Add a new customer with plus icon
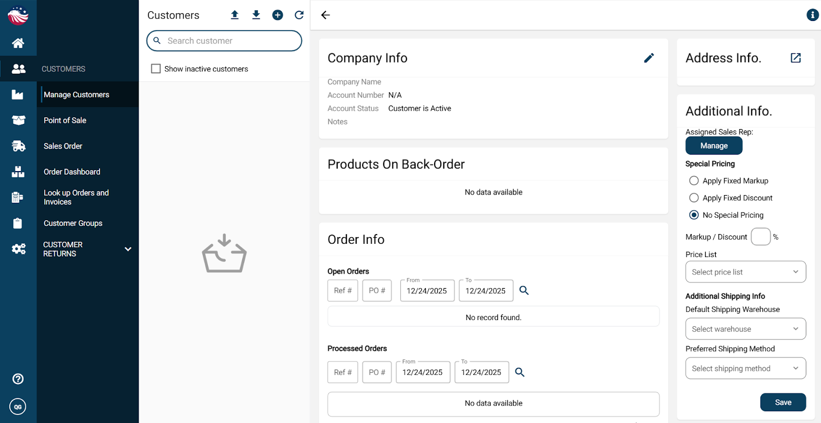 tap(278, 15)
